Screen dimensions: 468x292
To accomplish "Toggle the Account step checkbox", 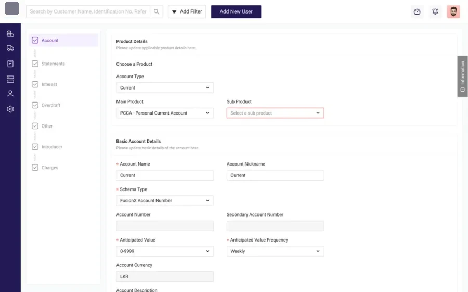I will [35, 41].
